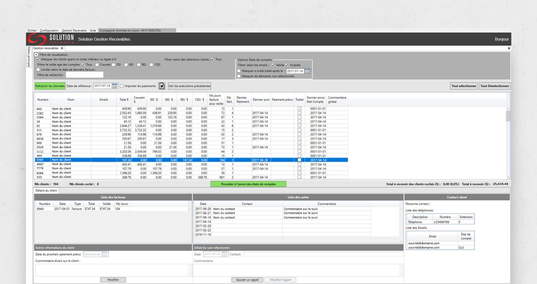Open the dropdown chevron at top right
The height and width of the screenshot is (284, 537).
508,48
